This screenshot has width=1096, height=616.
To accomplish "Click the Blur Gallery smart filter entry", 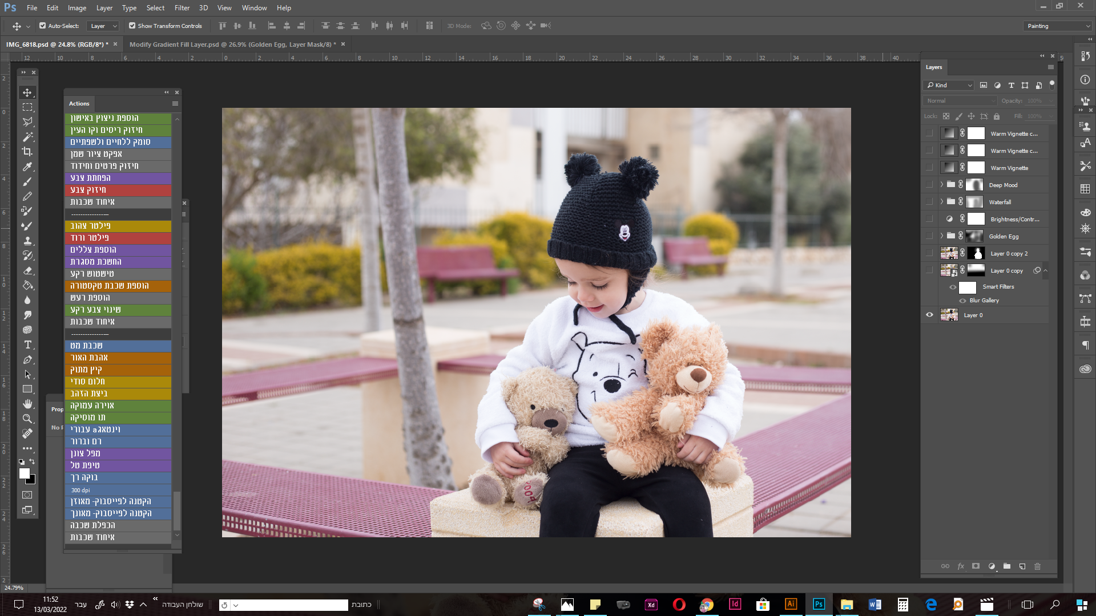I will [x=984, y=301].
